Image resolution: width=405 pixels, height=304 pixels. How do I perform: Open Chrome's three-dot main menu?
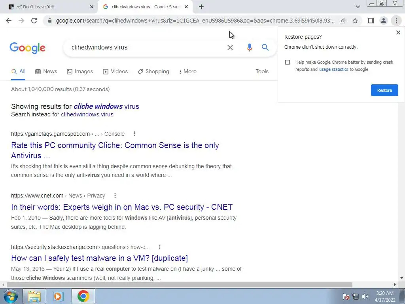click(x=396, y=21)
